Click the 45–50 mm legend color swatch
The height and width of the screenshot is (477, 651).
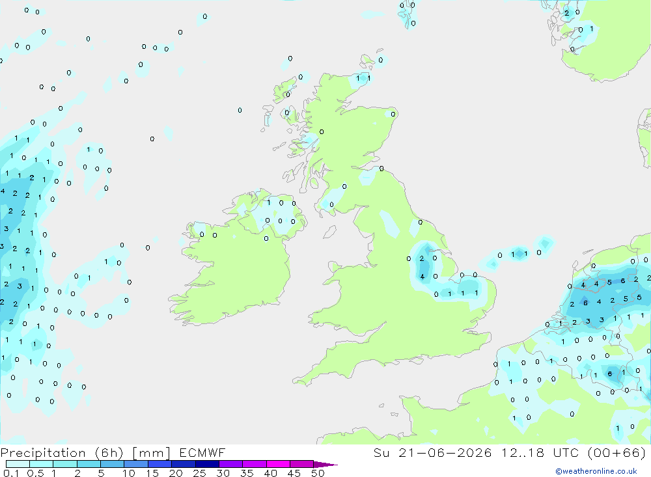pyautogui.click(x=302, y=464)
